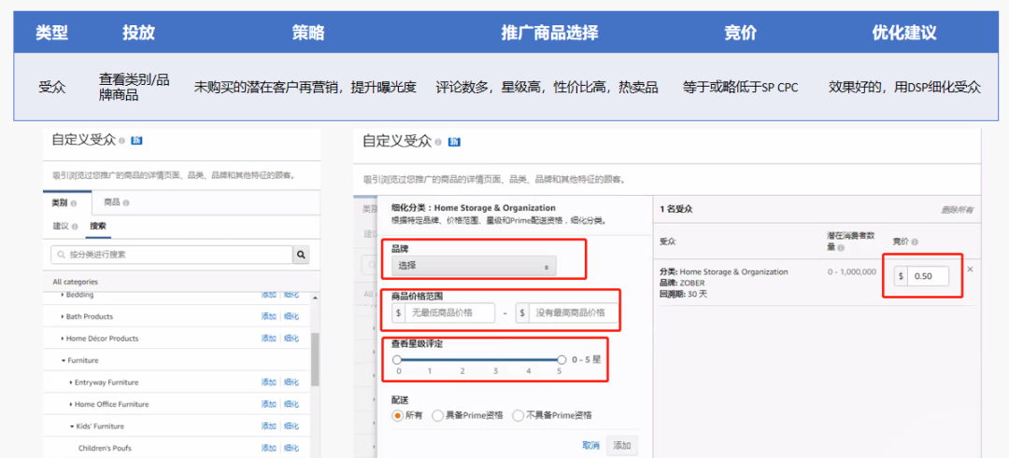Click 添加 link for Bath Products

tap(268, 317)
